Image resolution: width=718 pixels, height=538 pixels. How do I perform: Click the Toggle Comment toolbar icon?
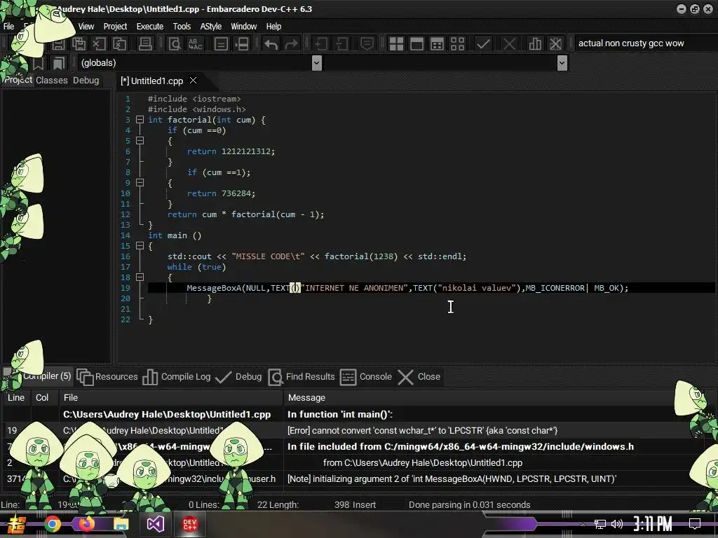[x=367, y=44]
